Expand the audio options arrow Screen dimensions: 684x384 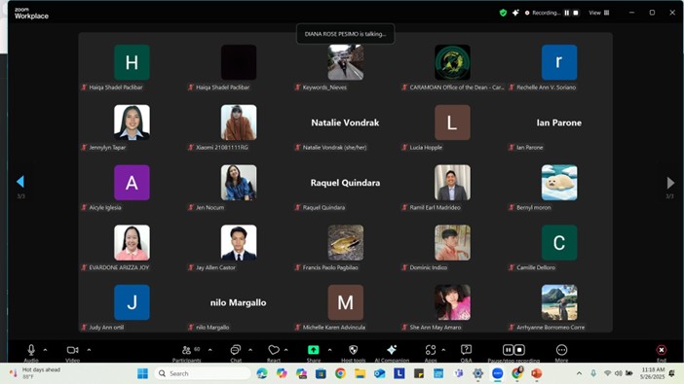point(45,350)
